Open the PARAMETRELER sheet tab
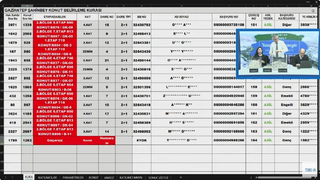 point(73,177)
